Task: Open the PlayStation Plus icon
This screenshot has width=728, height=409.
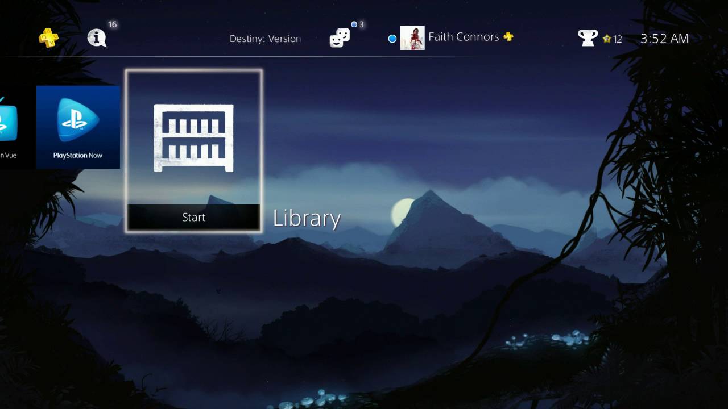Action: (48, 38)
